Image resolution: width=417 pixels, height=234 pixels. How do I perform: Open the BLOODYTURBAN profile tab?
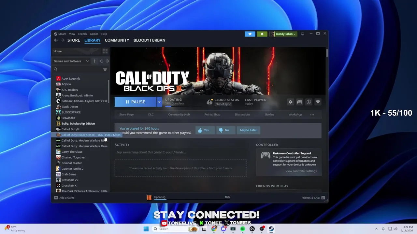point(149,40)
